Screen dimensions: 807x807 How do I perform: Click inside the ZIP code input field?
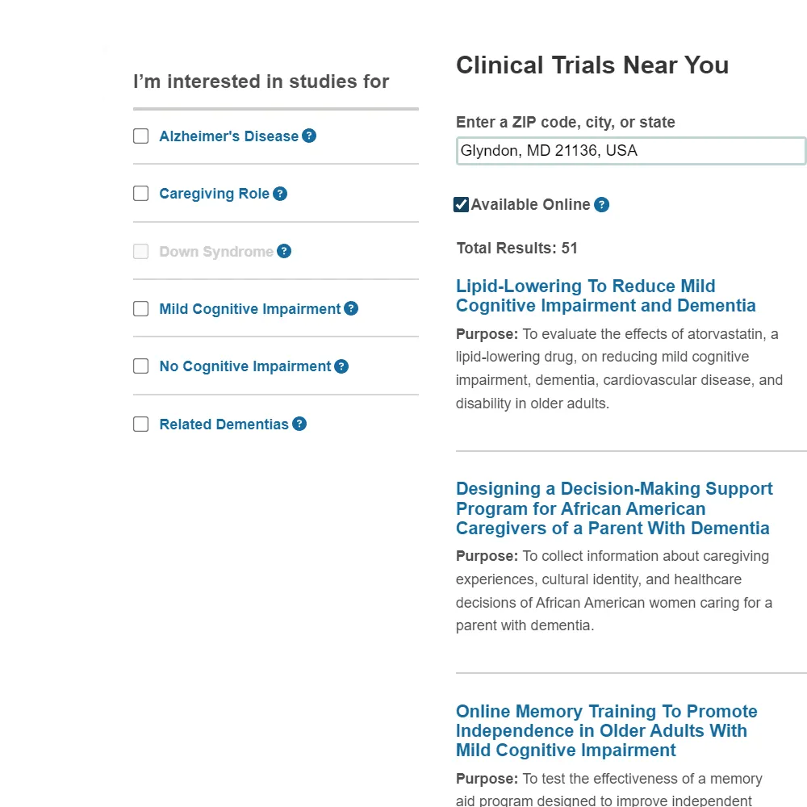[630, 151]
